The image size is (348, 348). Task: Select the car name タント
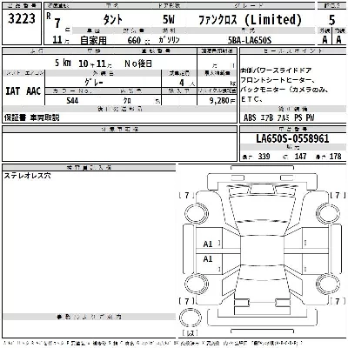click(113, 20)
